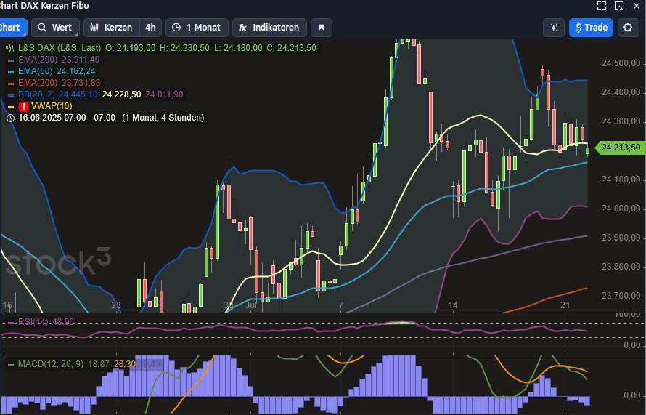Click the 23.700,00 price axis label
Screen dimensions: 646x415
621,295
